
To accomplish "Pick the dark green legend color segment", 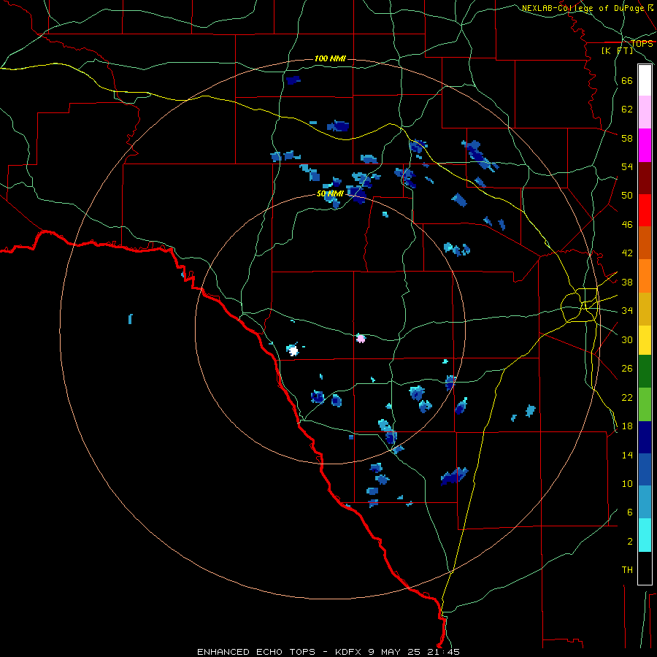I will coord(645,372).
